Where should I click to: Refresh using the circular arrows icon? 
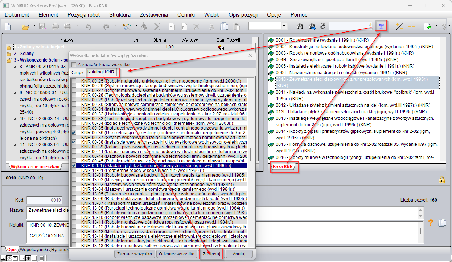pyautogui.click(x=322, y=26)
